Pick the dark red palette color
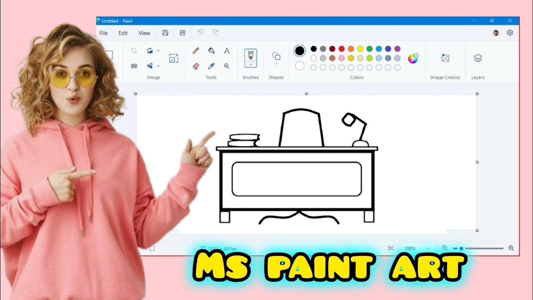The height and width of the screenshot is (300, 533). pyautogui.click(x=332, y=49)
